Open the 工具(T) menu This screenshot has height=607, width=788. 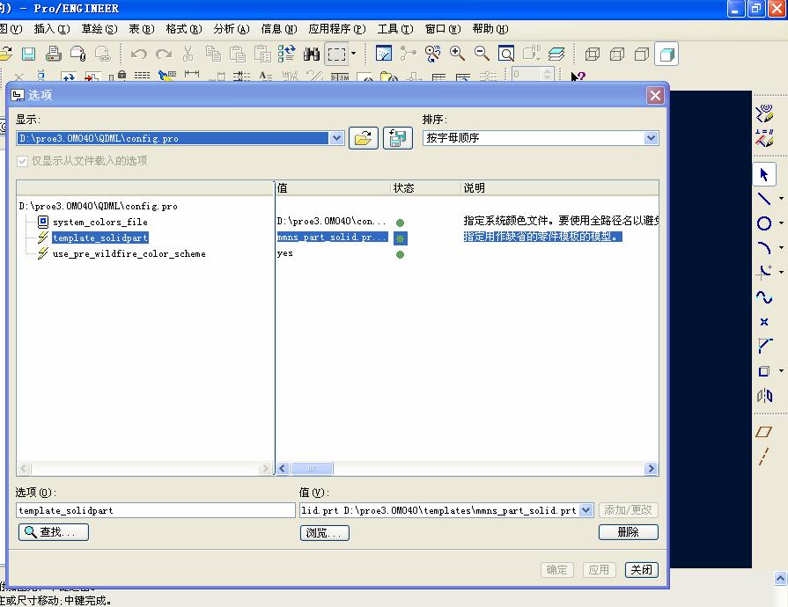point(395,29)
